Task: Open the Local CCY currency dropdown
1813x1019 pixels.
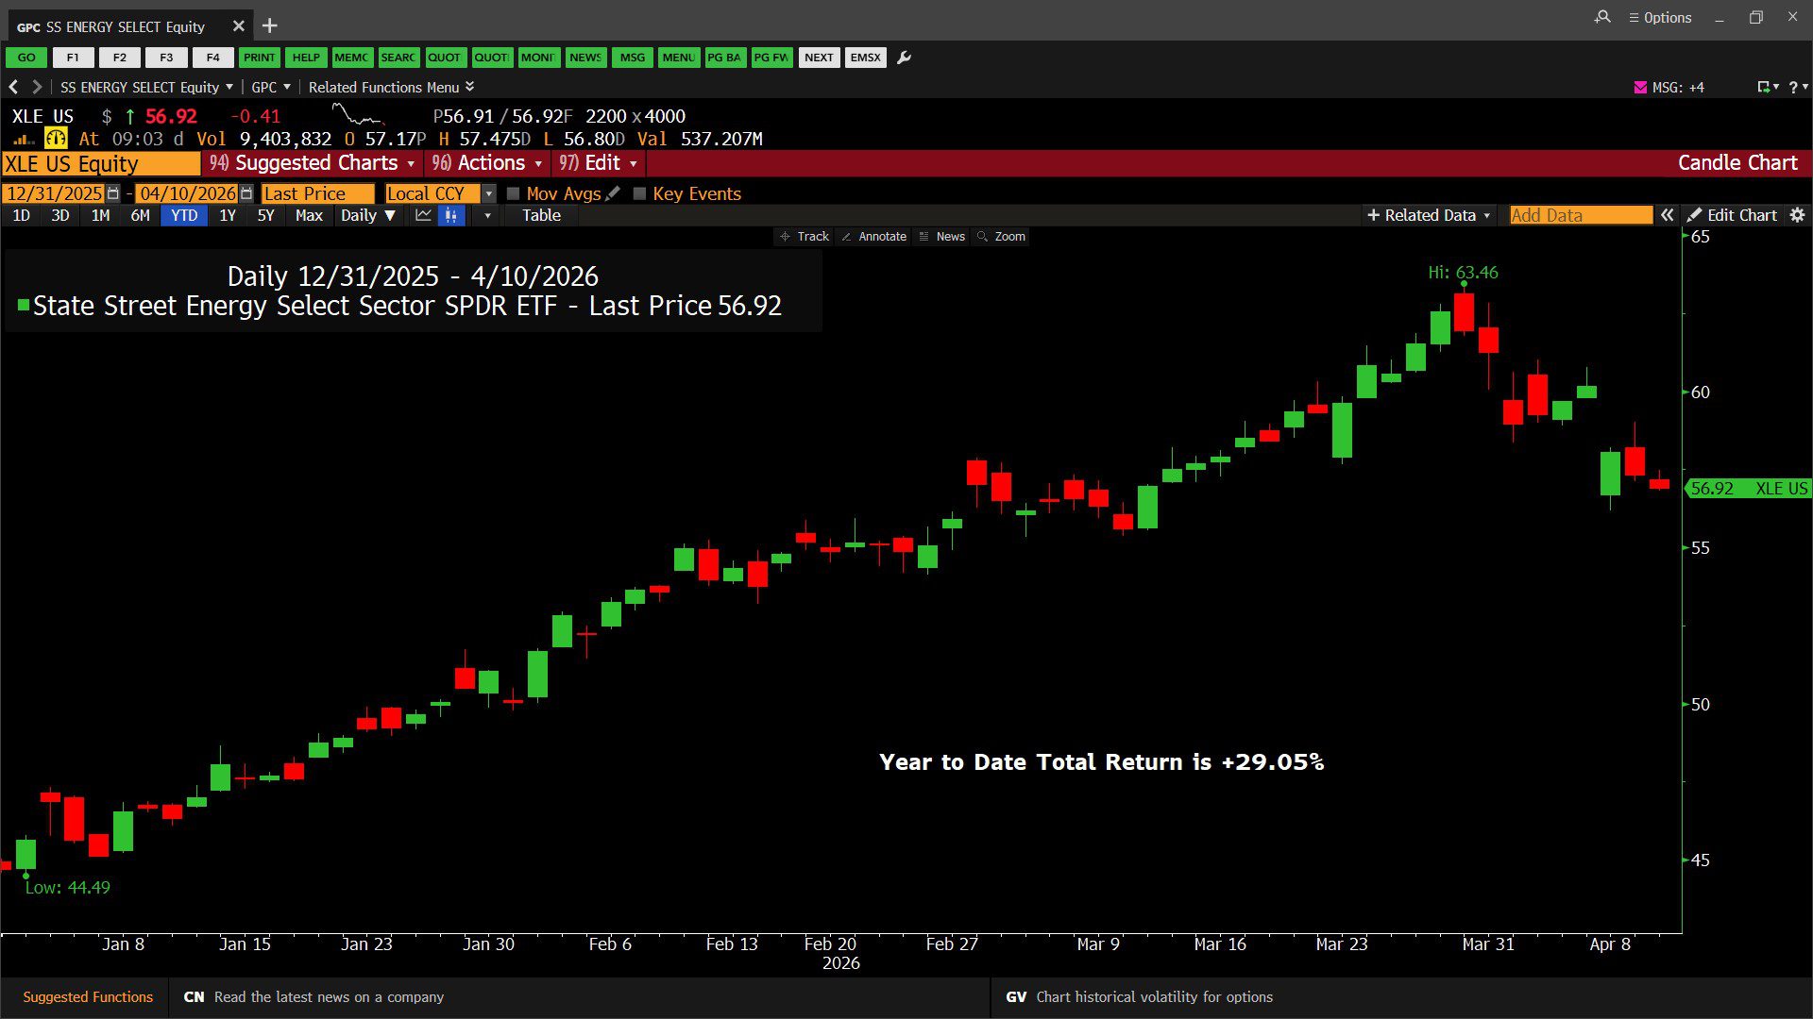Action: 488,193
